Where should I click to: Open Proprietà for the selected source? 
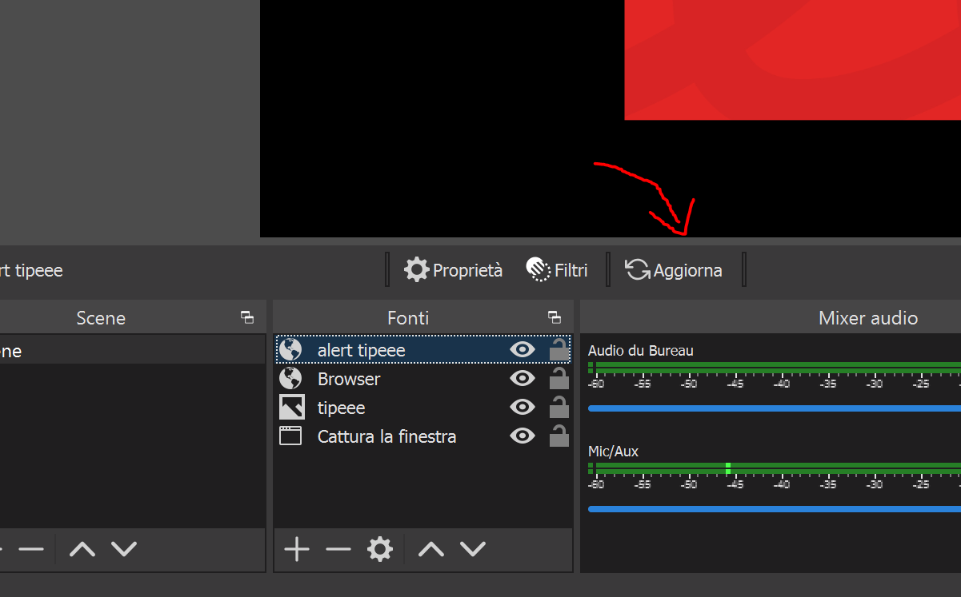click(x=454, y=270)
